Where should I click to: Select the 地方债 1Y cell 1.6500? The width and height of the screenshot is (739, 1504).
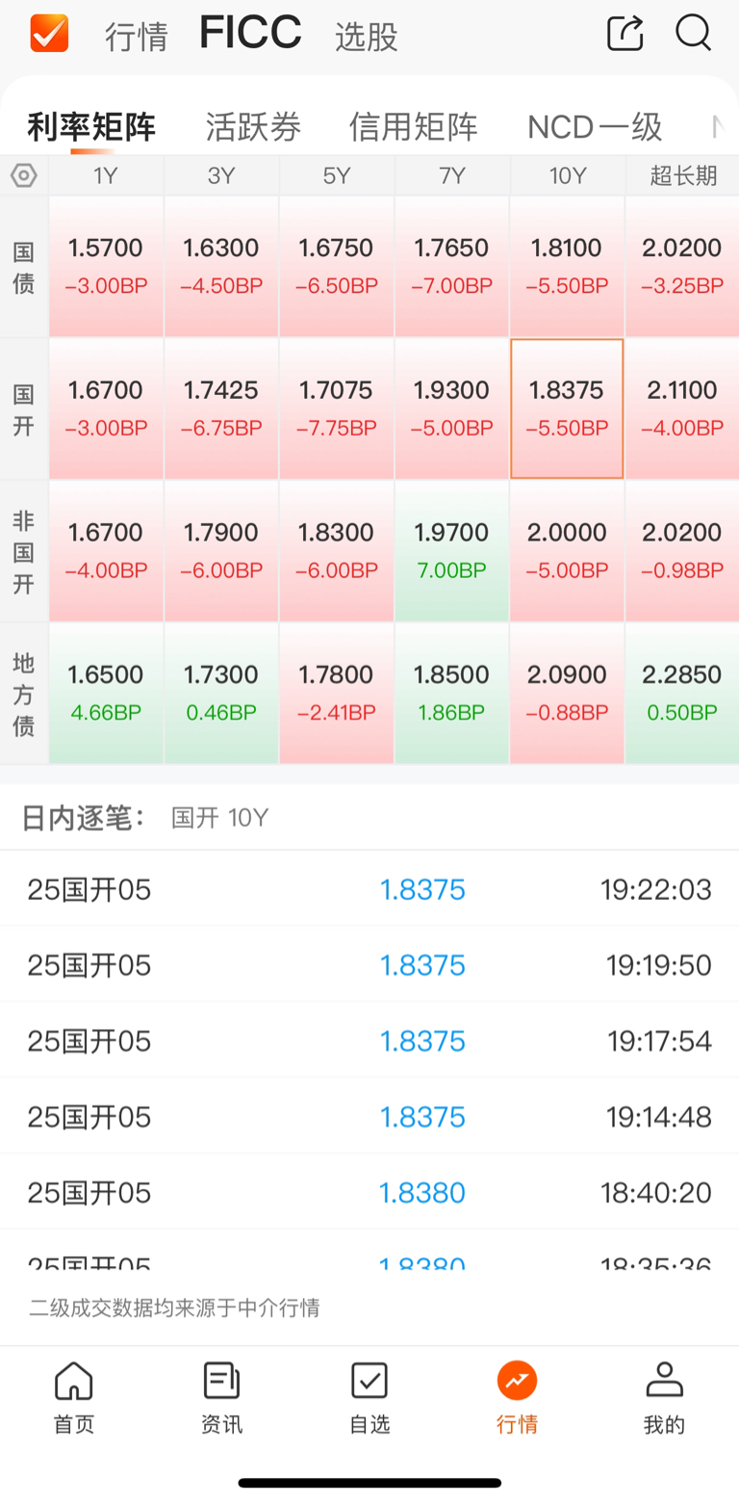(x=106, y=693)
